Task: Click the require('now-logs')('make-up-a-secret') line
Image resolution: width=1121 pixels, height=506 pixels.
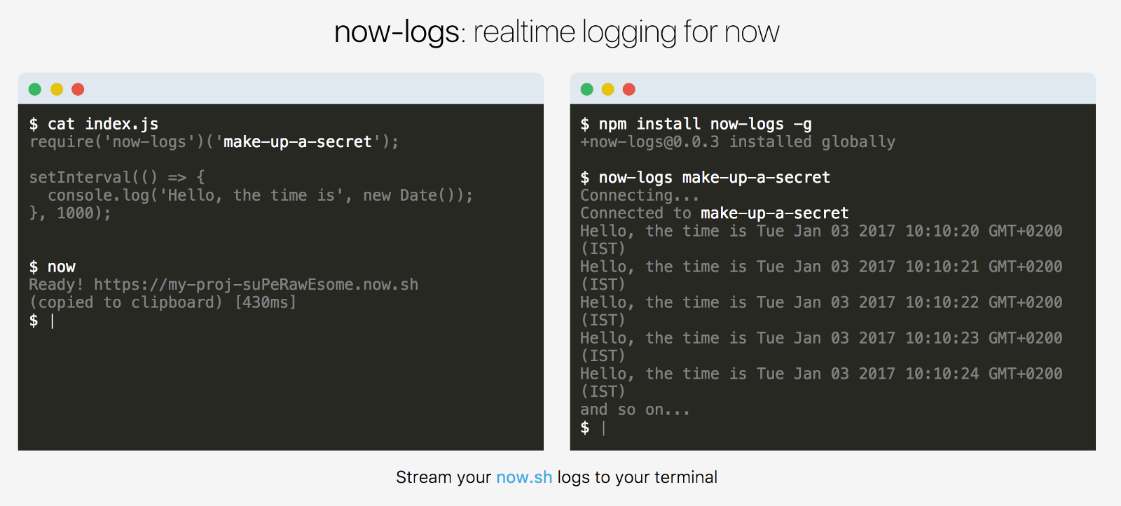Action: tap(214, 142)
